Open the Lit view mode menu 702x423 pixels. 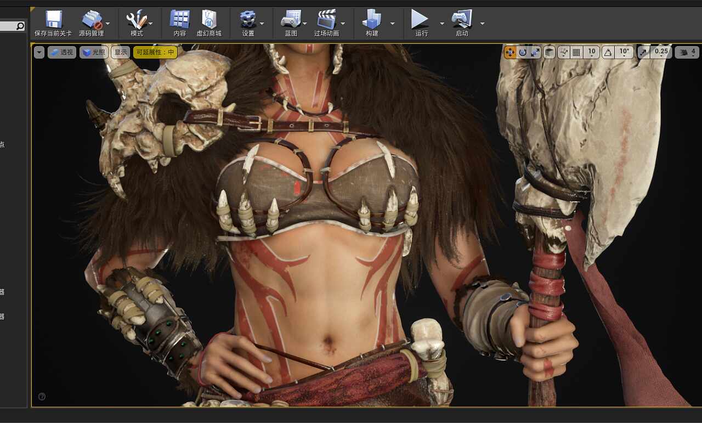tap(94, 52)
